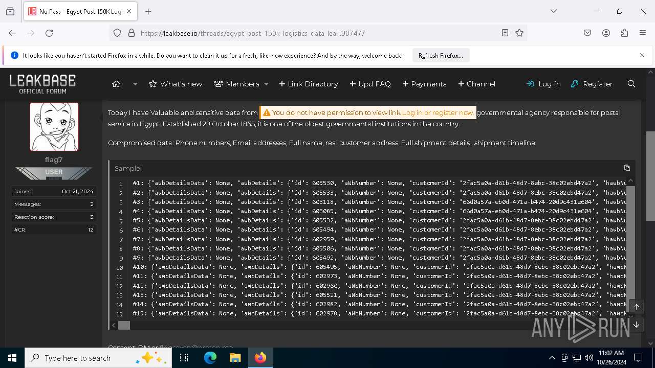
Task: Select the No Pass - Egypt Post tab
Action: (80, 11)
